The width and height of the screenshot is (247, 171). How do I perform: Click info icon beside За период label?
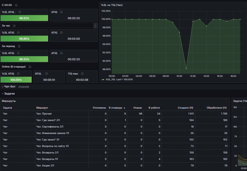click(x=19, y=46)
